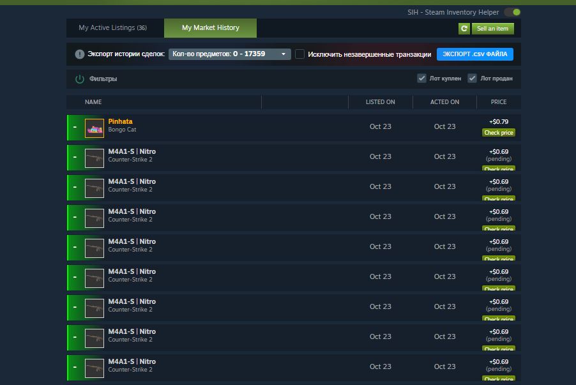Open the item count range dropdown

coord(230,54)
